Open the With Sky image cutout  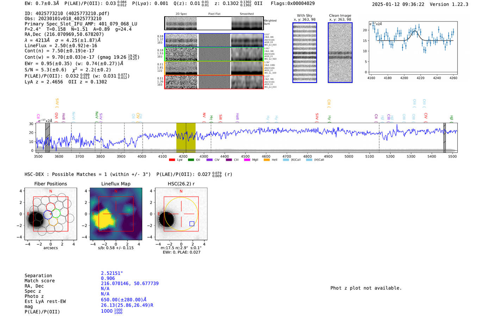(x=305, y=53)
